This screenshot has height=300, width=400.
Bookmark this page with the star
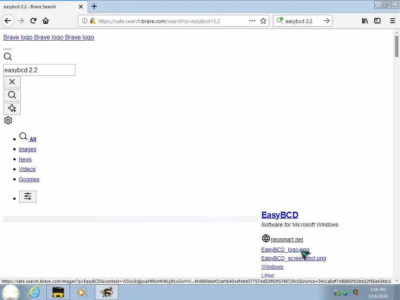pos(263,21)
